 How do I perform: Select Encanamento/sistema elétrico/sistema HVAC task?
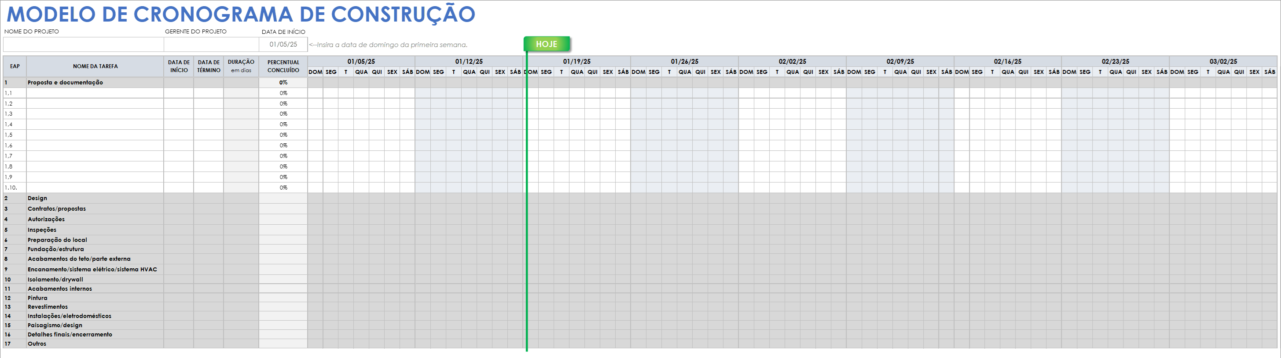tap(92, 270)
